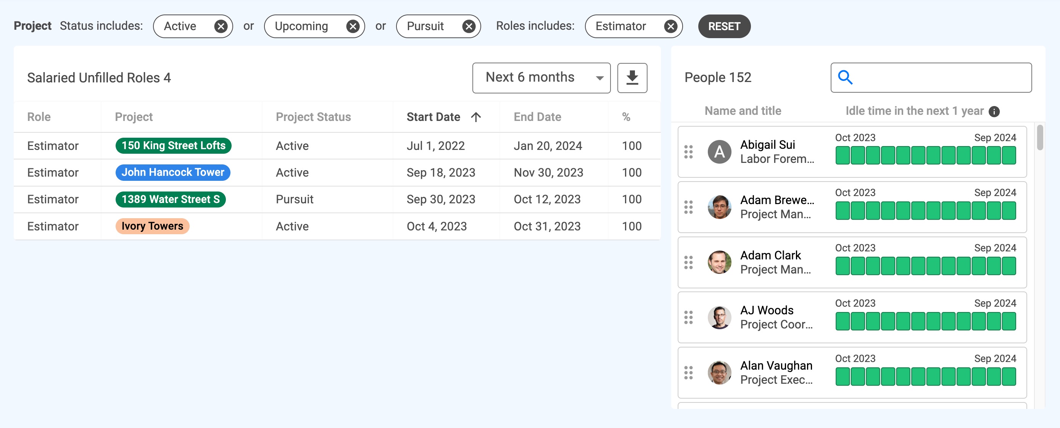Image resolution: width=1060 pixels, height=428 pixels.
Task: Click the drag handle next to Abigail Sui
Action: click(x=689, y=152)
